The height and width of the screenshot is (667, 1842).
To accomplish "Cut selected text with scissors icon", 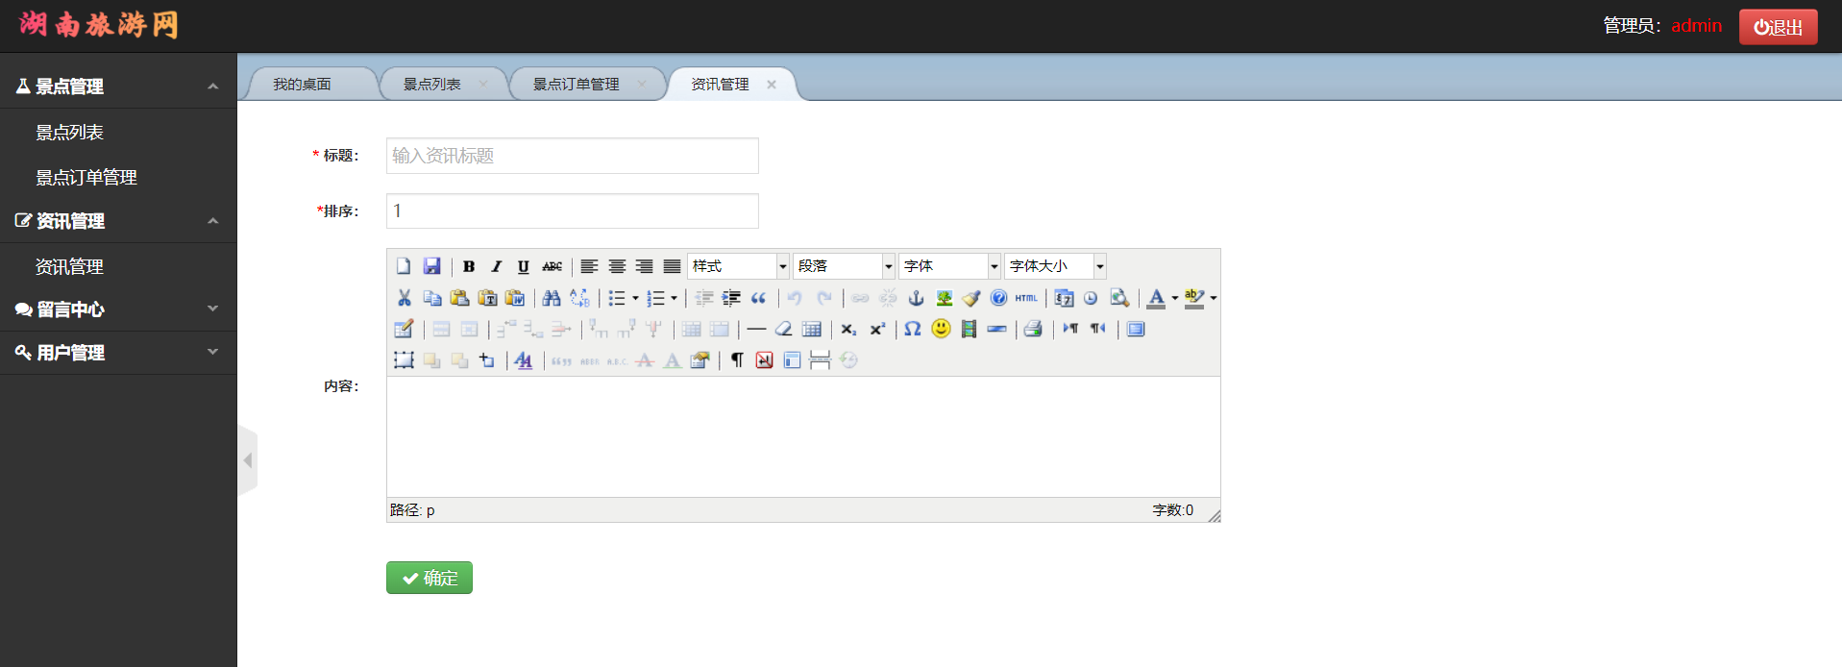I will [x=404, y=298].
